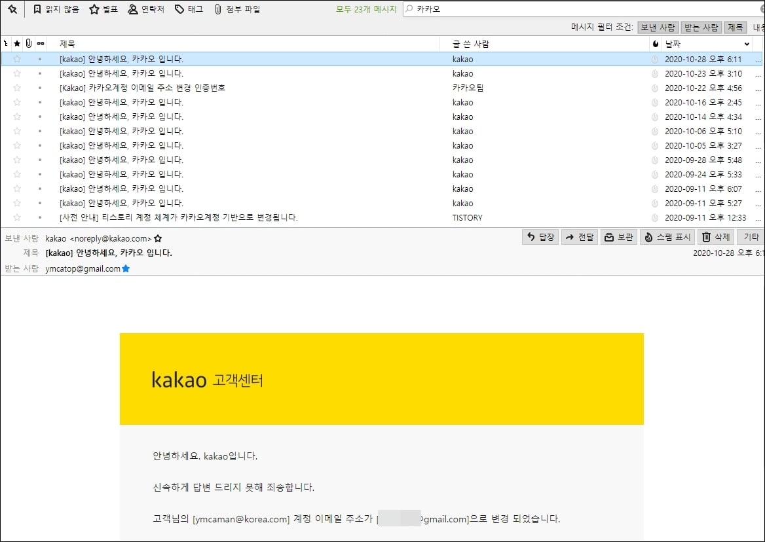765x542 pixels.
Task: Click the 보관 archive button
Action: (x=619, y=238)
